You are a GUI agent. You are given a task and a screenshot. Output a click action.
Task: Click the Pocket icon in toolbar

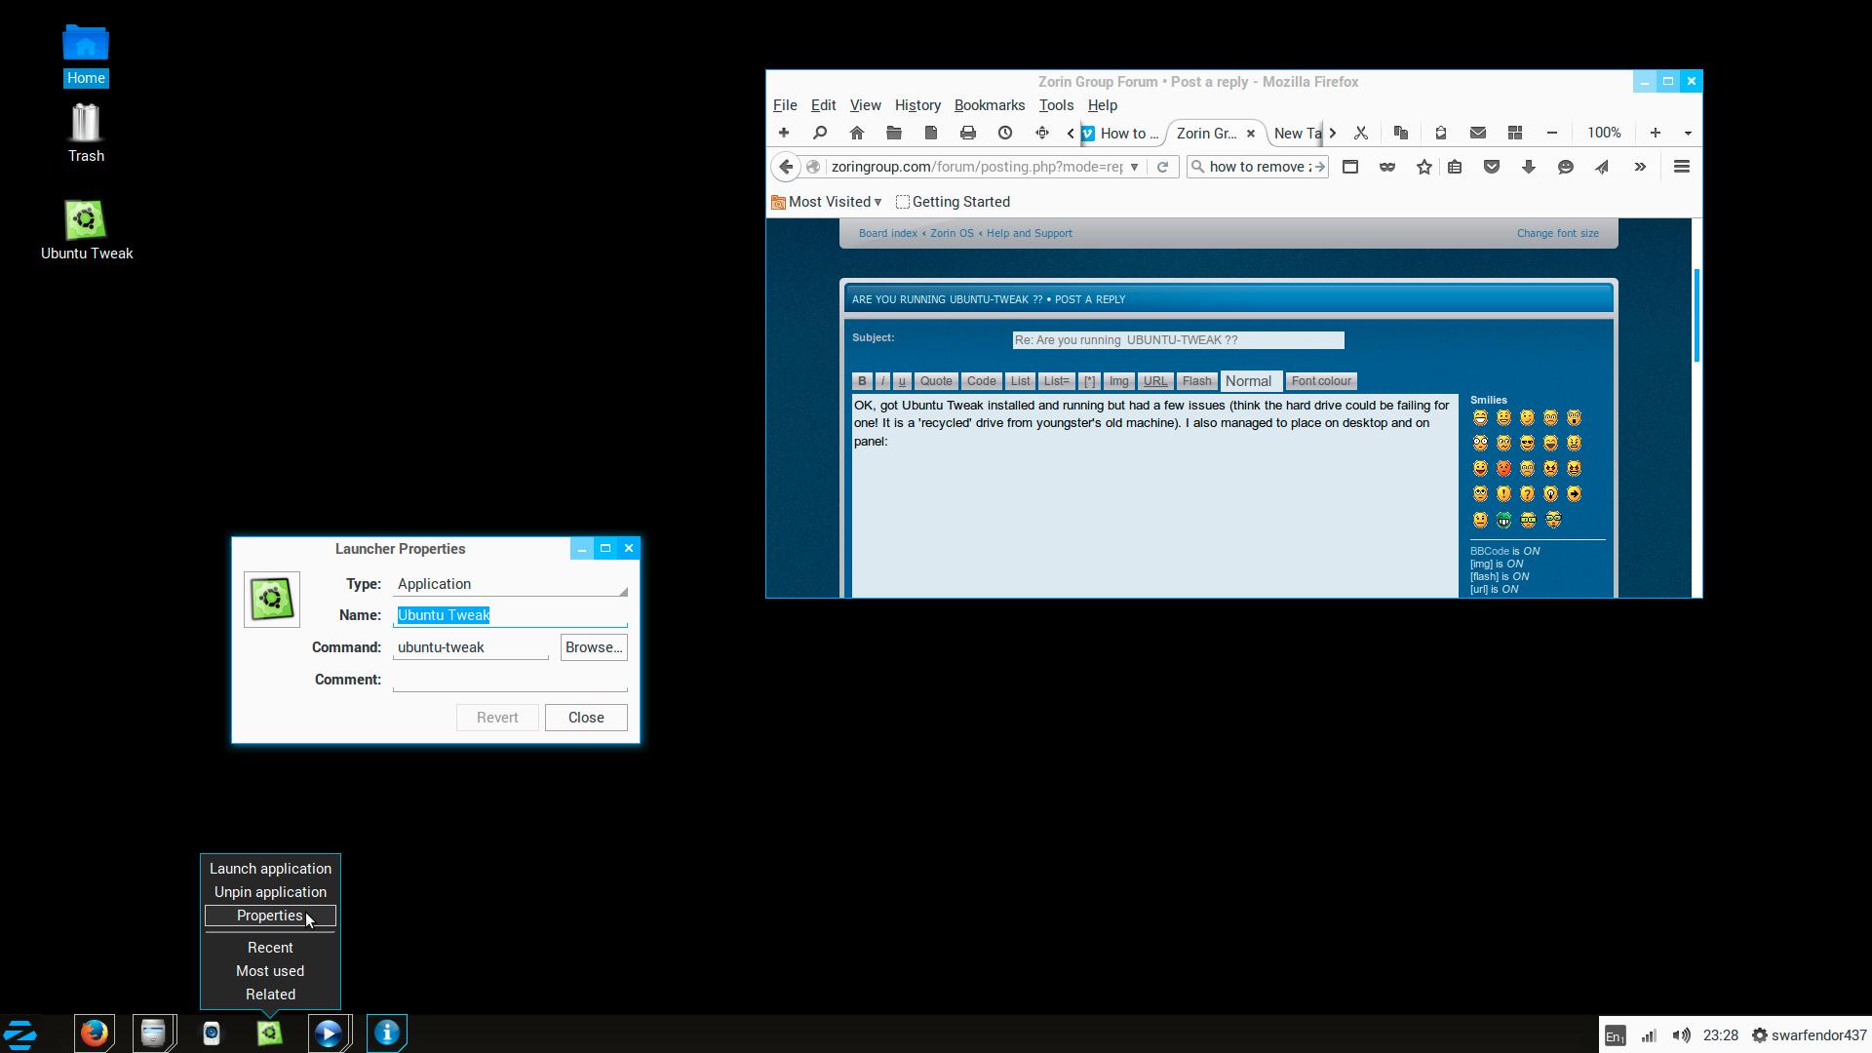pyautogui.click(x=1491, y=167)
